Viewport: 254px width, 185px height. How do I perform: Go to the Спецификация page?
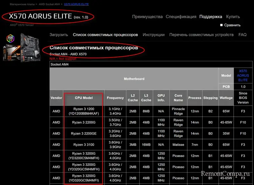181,17
